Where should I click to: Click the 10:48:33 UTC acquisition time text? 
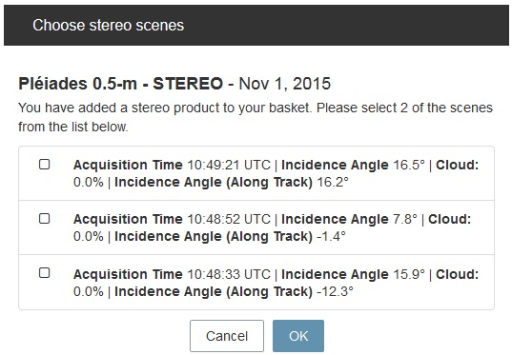point(229,274)
